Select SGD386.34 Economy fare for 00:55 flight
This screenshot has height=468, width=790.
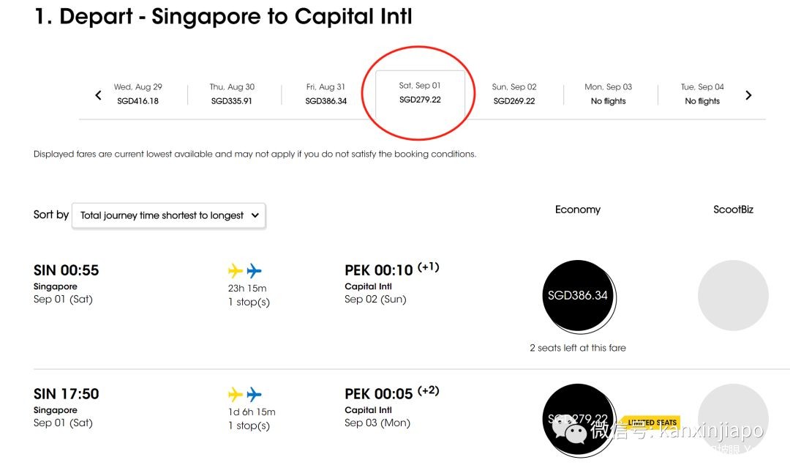578,295
